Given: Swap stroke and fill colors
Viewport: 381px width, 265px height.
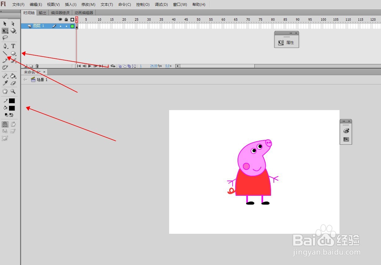Looking at the screenshot, I should pyautogui.click(x=11, y=115).
